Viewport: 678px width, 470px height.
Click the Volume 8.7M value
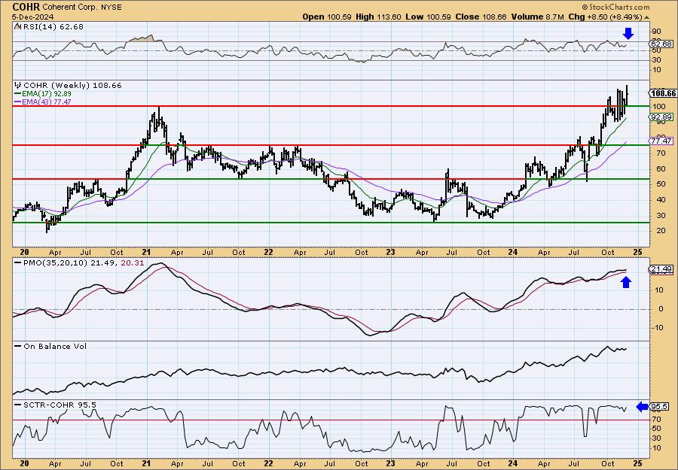pos(537,17)
